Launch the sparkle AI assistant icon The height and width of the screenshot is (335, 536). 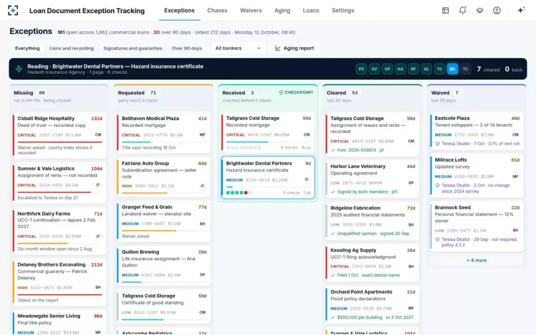tap(521, 10)
